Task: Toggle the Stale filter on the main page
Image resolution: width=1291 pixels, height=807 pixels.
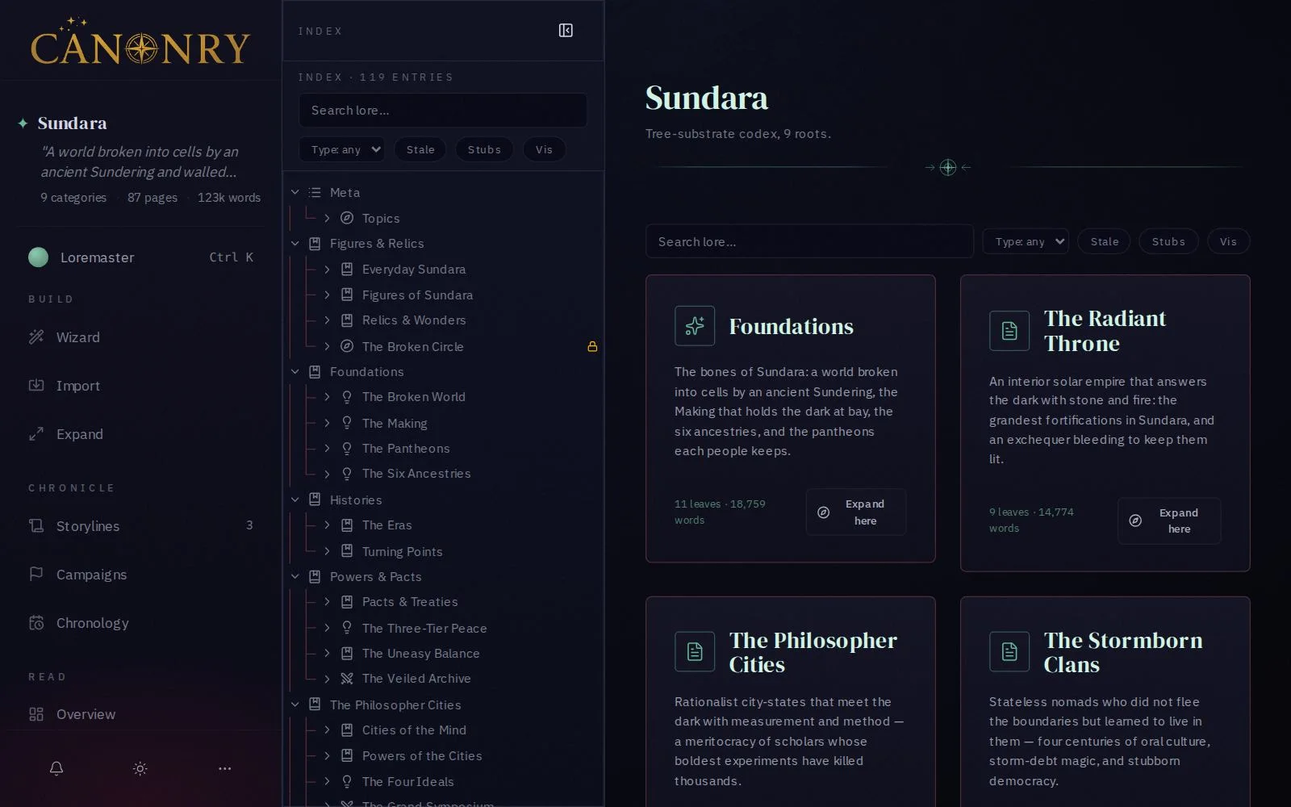Action: 1105,241
